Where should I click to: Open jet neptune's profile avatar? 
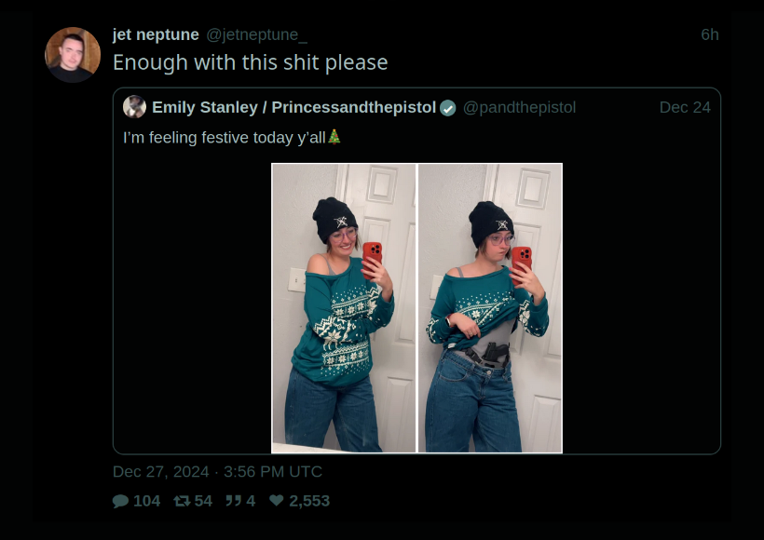pyautogui.click(x=73, y=55)
